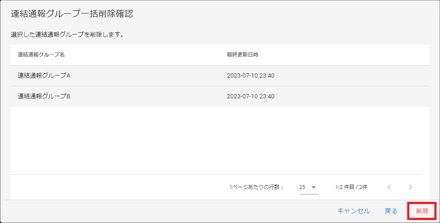This screenshot has width=440, height=223.
Task: Go to the previous page chevron
Action: pyautogui.click(x=389, y=187)
